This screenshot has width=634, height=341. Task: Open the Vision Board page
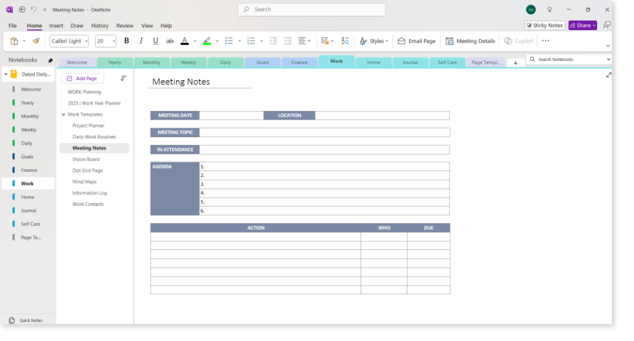86,159
